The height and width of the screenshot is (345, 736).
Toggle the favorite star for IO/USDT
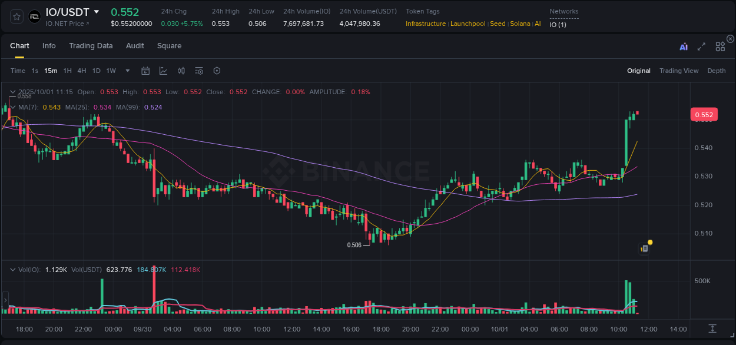click(16, 16)
